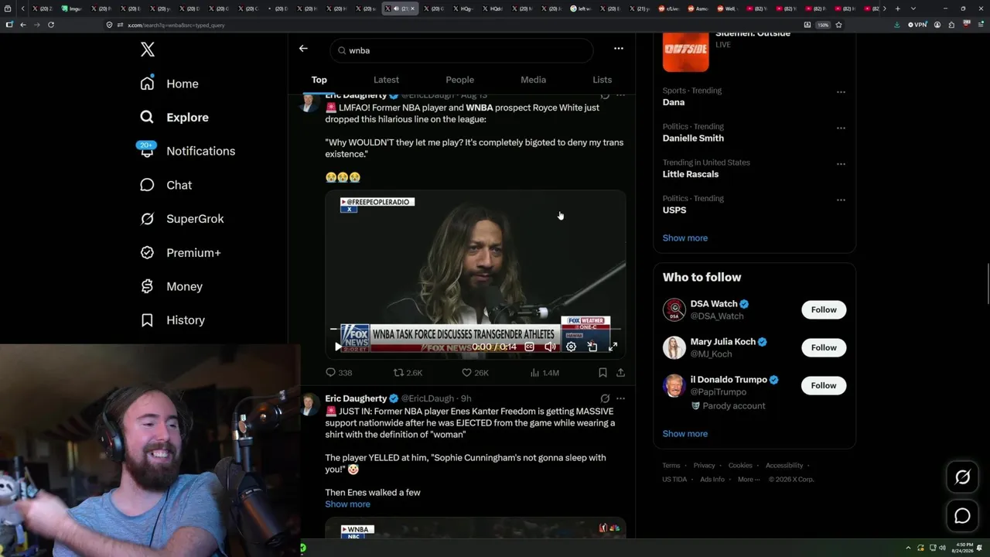This screenshot has height=557, width=990.
Task: Play the Fox News video clip
Action: click(x=338, y=347)
